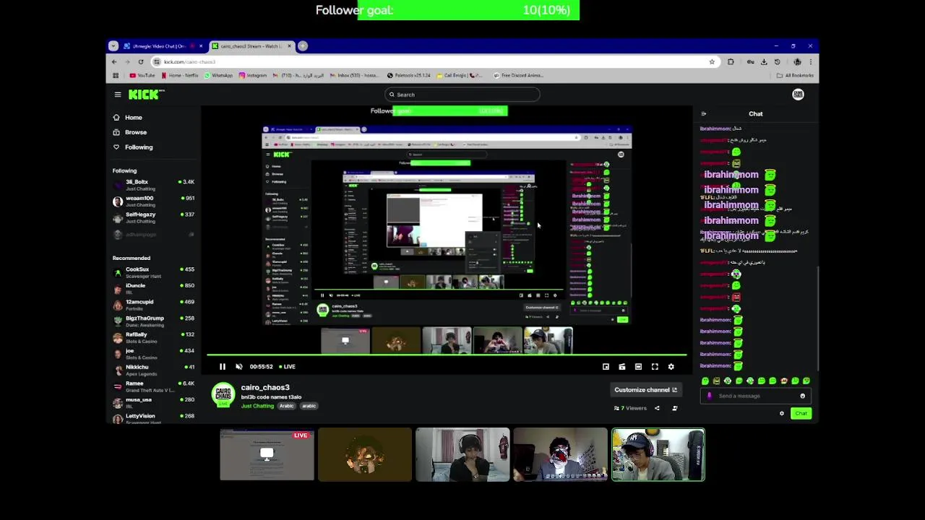The height and width of the screenshot is (520, 925).
Task: Open Nikkichu recommended channel
Action: tap(153, 370)
